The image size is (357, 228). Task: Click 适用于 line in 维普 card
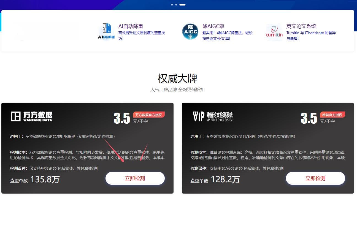243,136
